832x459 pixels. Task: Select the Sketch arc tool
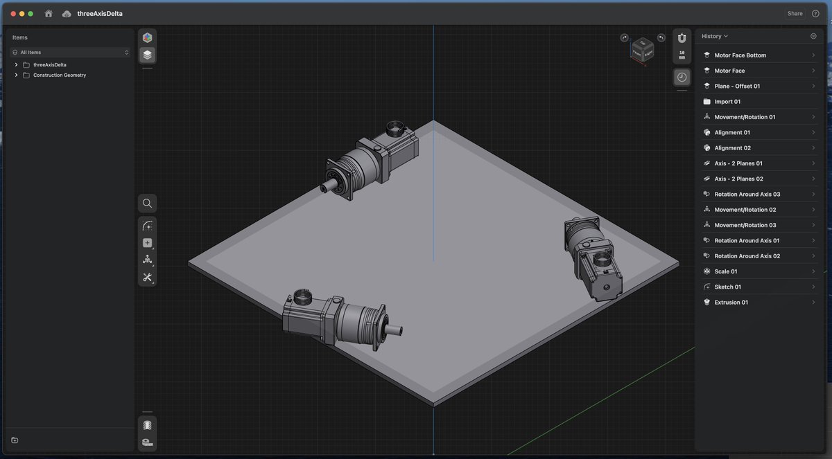147,226
